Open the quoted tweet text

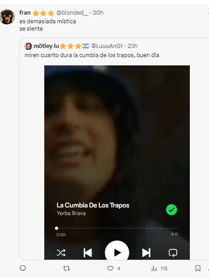click(92, 55)
